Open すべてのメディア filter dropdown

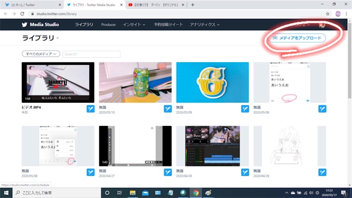[41, 54]
